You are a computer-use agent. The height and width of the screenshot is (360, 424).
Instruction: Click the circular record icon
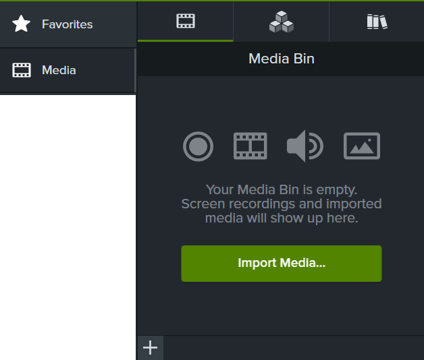198,146
